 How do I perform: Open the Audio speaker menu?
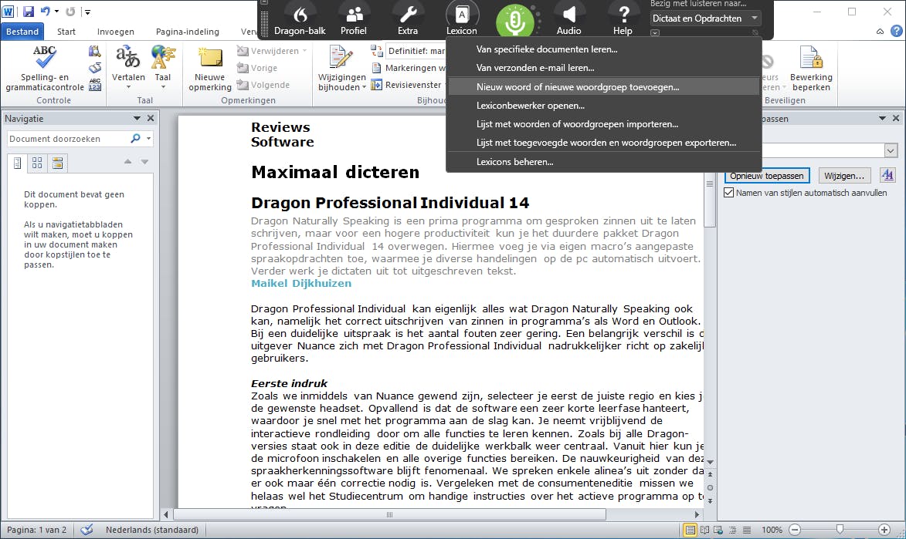coord(568,19)
